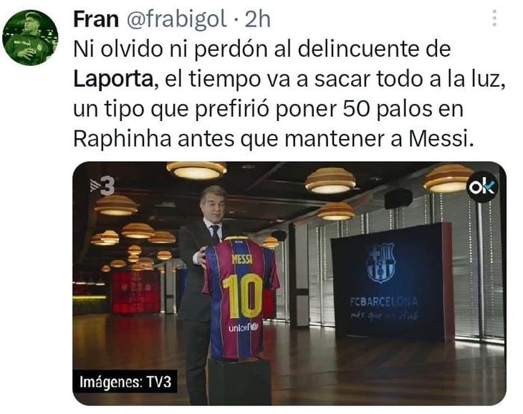Click the FC Barcelona crest on the banner
The image size is (523, 414).
(380, 263)
